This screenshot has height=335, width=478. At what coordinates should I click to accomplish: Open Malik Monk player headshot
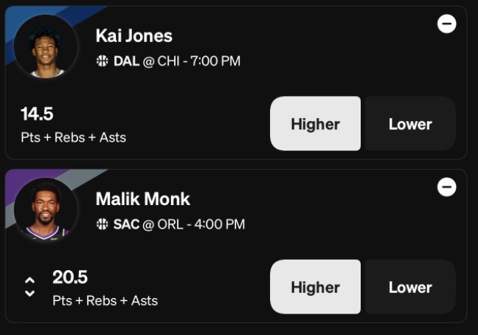[46, 210]
